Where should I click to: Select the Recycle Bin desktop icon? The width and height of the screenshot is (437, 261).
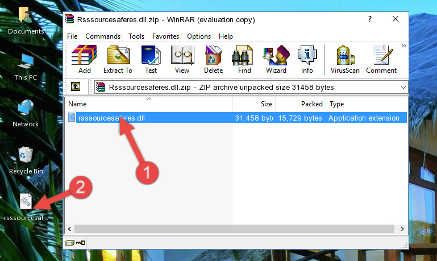click(26, 160)
